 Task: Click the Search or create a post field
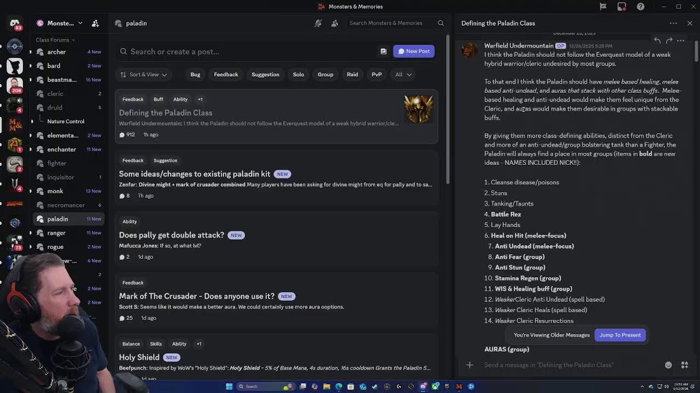[x=246, y=51]
